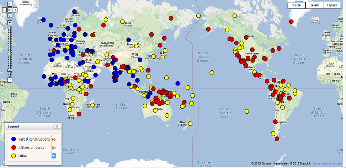The height and width of the screenshot is (168, 346).
Task: Click blue Verbal constructions legend swatch
Action: click(x=14, y=139)
